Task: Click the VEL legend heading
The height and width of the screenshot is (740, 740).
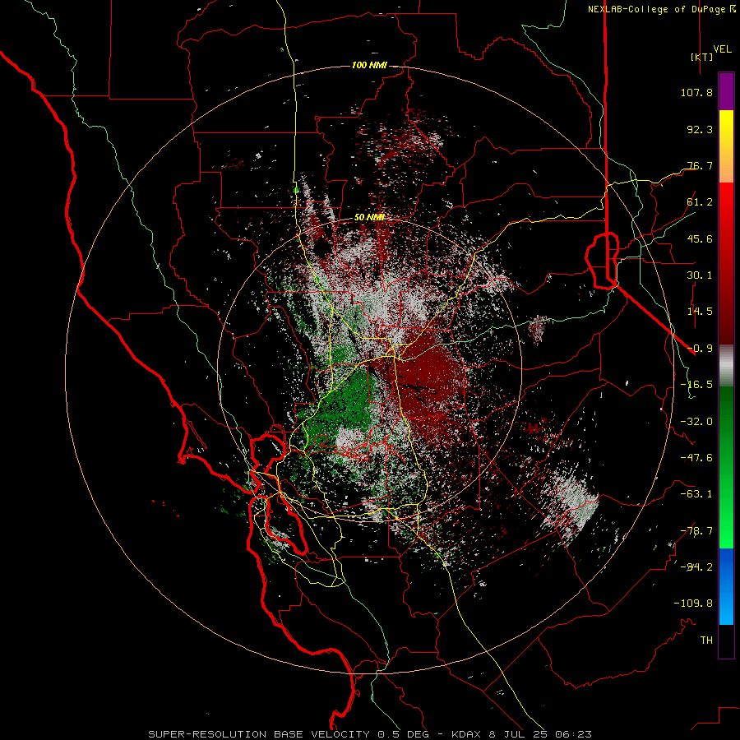Action: tap(722, 49)
